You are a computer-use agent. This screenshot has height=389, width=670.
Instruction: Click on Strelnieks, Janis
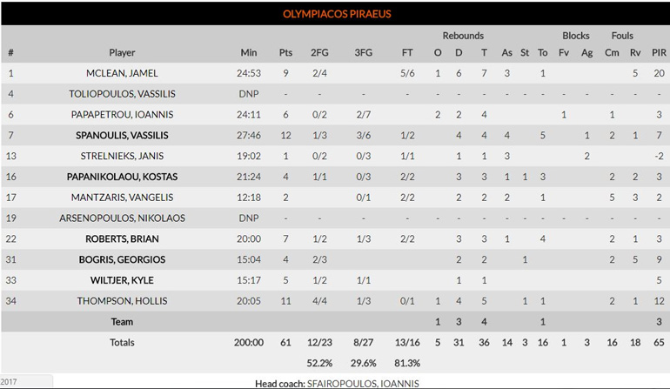[x=122, y=156]
